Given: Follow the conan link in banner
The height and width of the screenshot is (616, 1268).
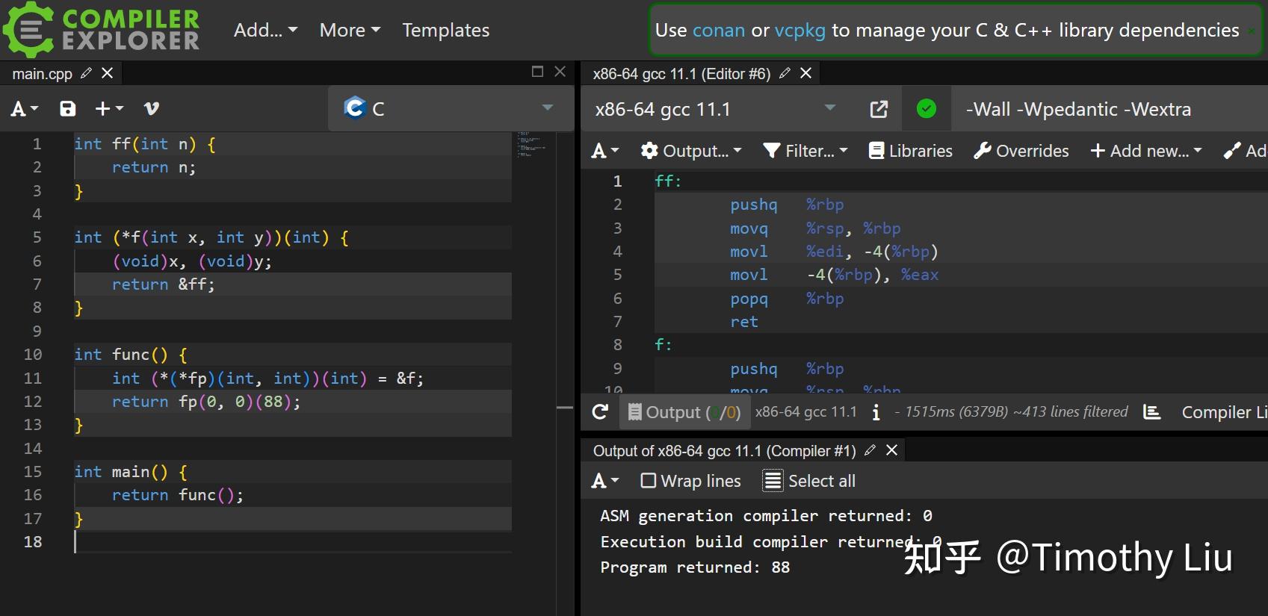Looking at the screenshot, I should pos(719,31).
